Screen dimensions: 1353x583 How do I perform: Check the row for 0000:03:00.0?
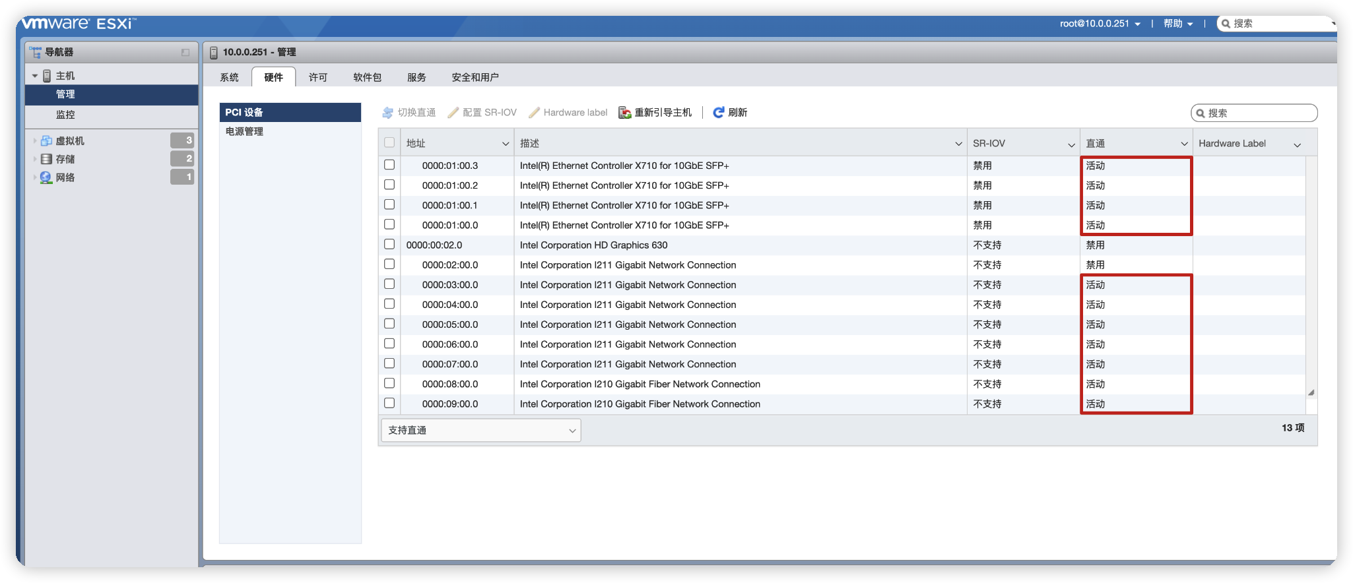click(x=389, y=284)
